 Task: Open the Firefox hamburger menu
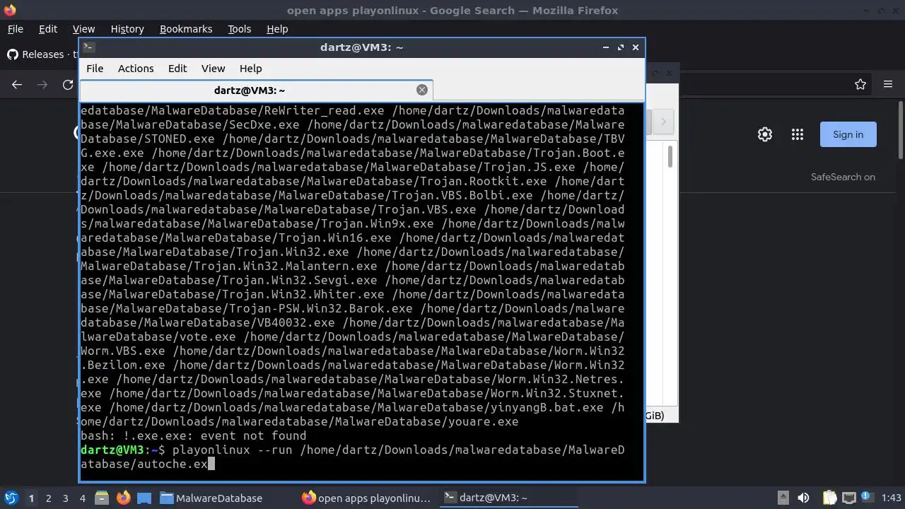click(888, 85)
